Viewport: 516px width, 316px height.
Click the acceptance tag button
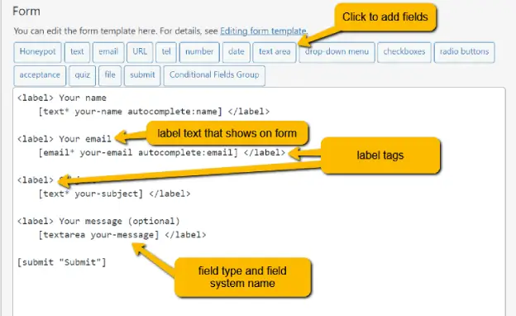(x=40, y=75)
